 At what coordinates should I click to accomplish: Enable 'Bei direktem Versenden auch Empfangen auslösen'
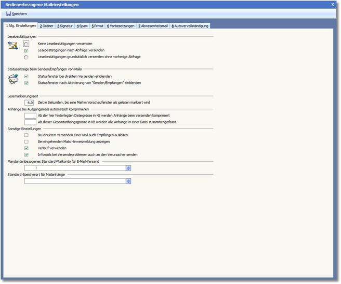tap(27, 135)
